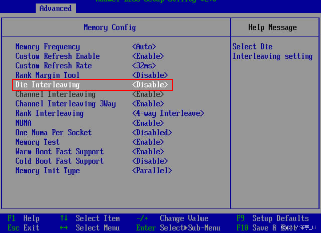This screenshot has width=321, height=233.
Task: Click the F1 Help hint
Action: pos(23,218)
